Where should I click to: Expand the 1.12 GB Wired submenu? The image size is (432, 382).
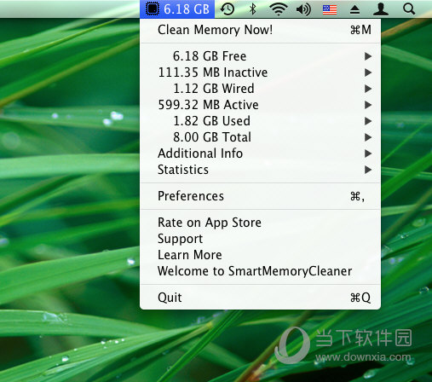[260, 89]
